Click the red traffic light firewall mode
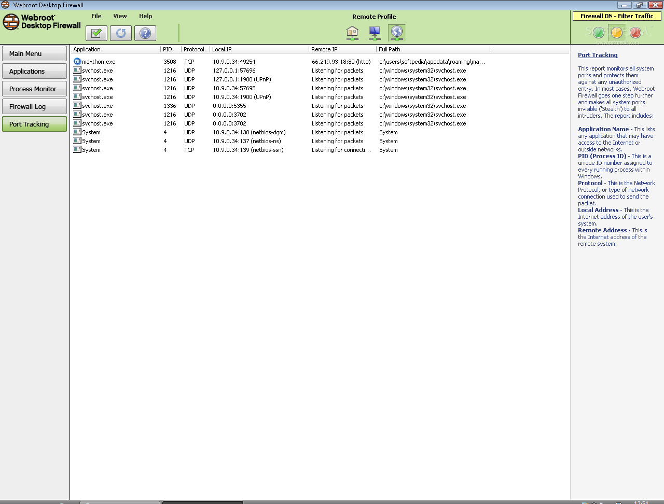664x504 pixels. coord(635,33)
